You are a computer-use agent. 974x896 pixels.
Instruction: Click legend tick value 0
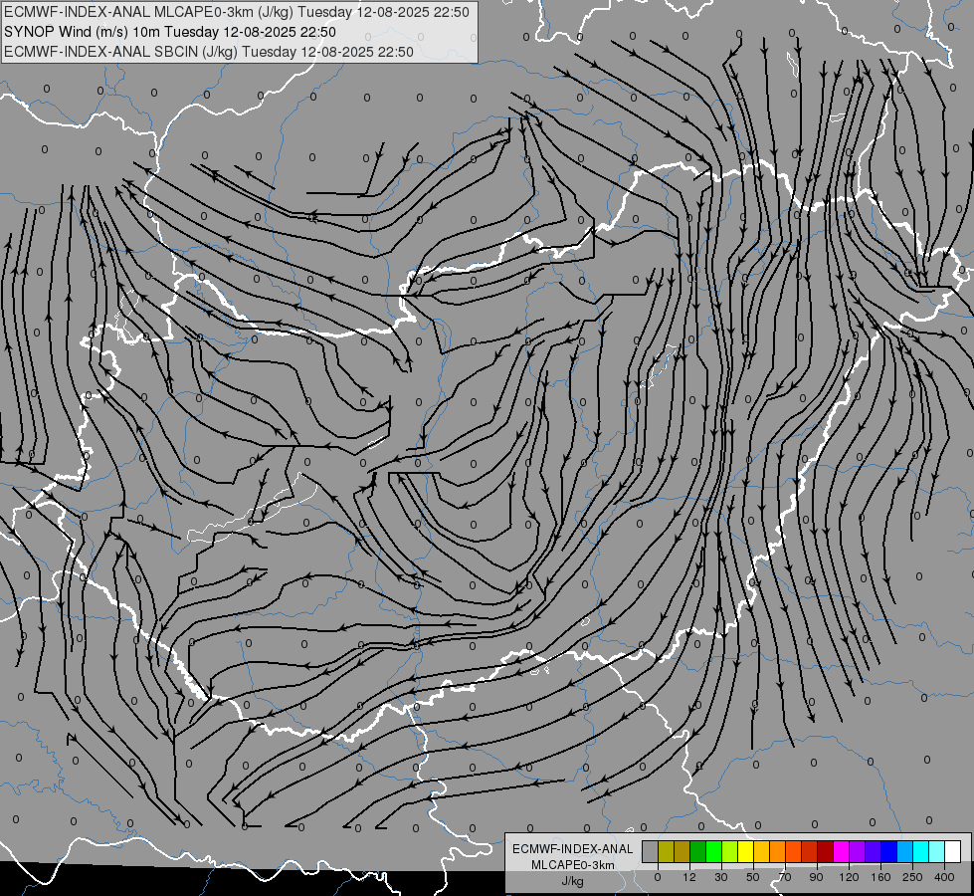tap(658, 877)
